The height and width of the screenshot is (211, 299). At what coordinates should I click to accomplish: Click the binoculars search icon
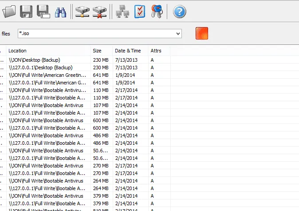pyautogui.click(x=60, y=11)
